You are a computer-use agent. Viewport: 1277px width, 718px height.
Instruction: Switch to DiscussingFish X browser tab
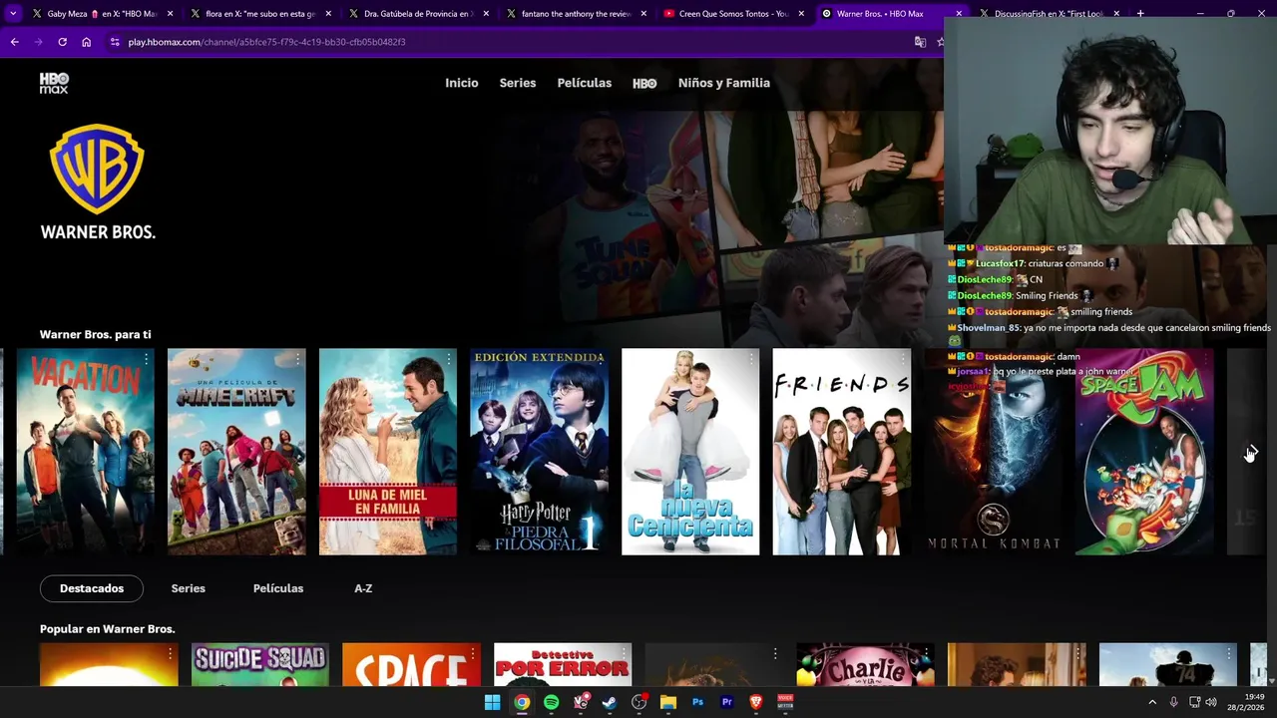click(1048, 14)
